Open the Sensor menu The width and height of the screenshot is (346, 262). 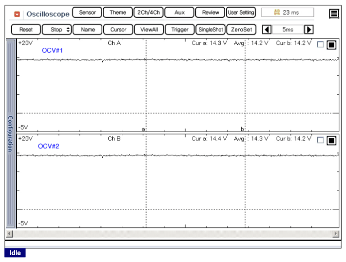(87, 13)
